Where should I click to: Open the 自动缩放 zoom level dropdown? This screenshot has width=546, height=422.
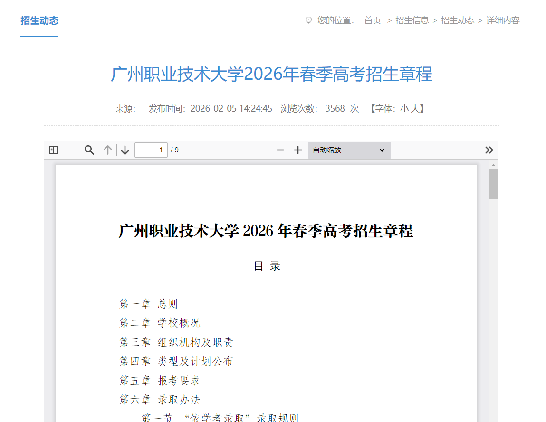349,150
